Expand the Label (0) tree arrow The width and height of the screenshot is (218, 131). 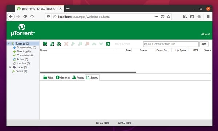[10, 67]
